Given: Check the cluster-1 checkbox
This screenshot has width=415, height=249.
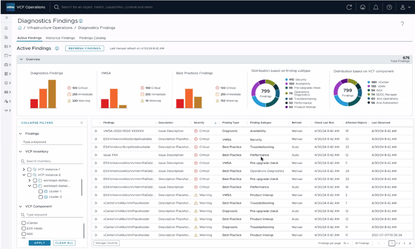Looking at the screenshot, I should pyautogui.click(x=41, y=191).
